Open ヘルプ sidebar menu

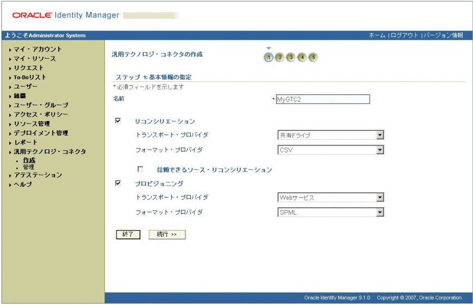23,185
